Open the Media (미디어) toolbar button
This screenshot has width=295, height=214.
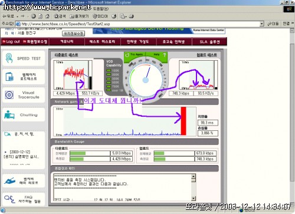(100, 17)
